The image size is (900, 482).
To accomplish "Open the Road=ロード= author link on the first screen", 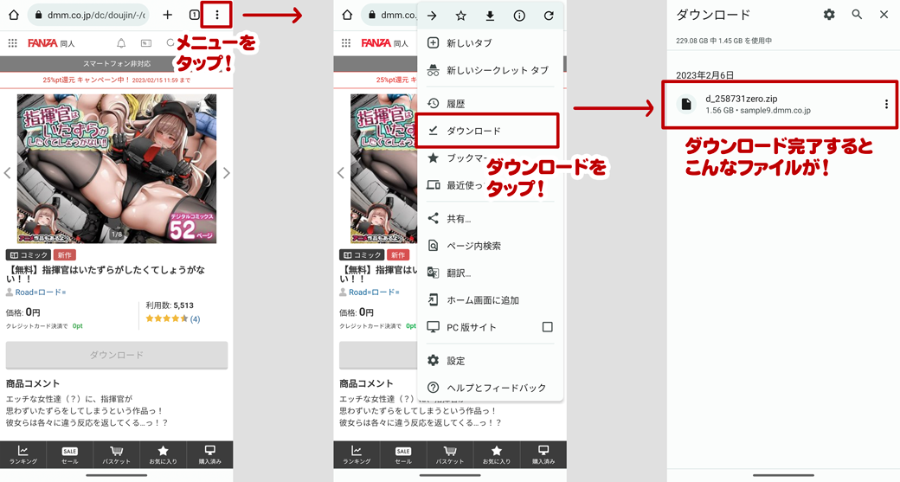I will click(41, 292).
